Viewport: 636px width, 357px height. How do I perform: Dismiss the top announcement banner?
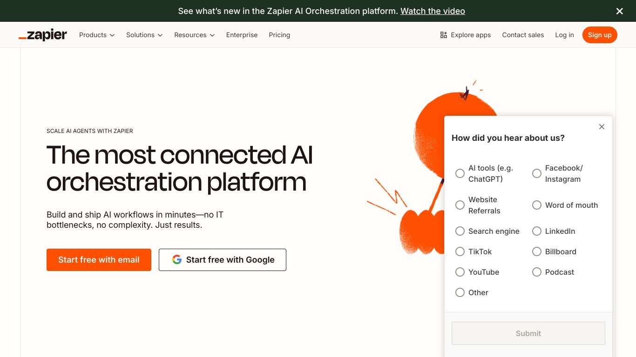click(619, 11)
